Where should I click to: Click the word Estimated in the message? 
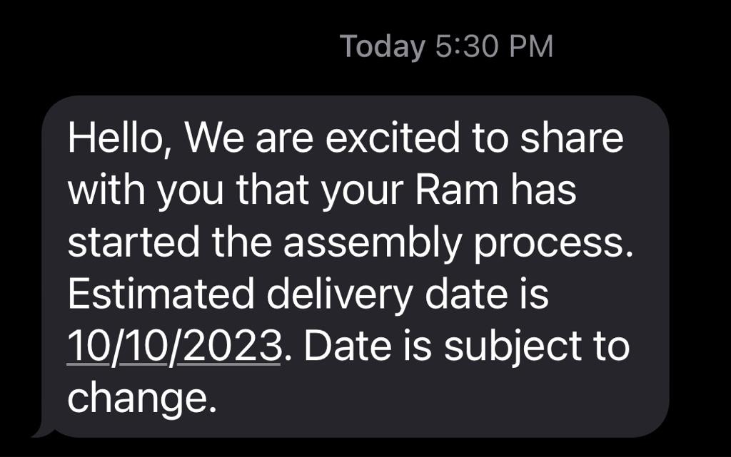coord(161,294)
